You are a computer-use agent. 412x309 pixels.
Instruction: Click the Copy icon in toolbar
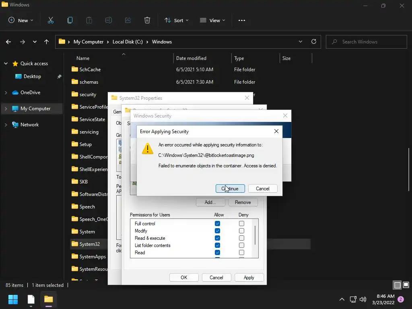click(70, 20)
